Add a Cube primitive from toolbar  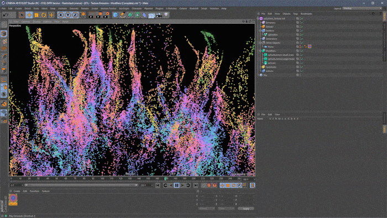[115, 15]
